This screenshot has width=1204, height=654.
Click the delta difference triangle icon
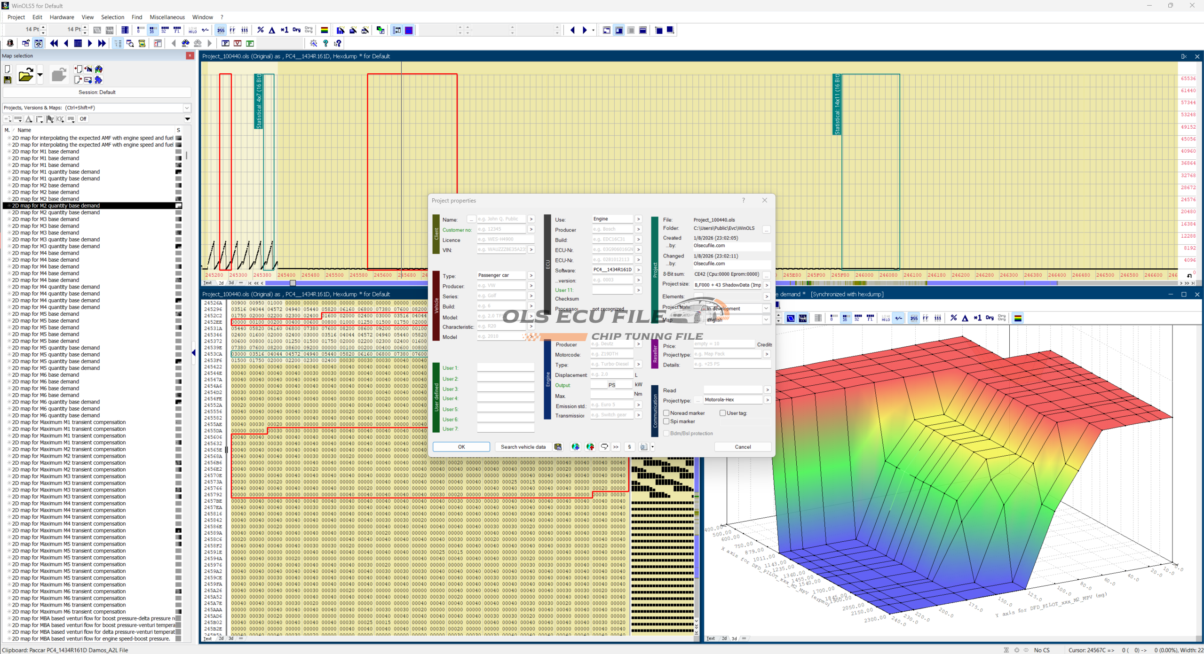coord(272,30)
